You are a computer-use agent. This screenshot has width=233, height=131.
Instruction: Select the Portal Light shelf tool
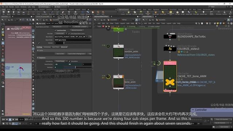[196, 13]
